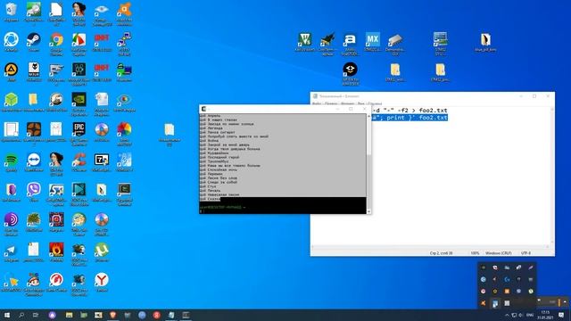
Task: Select the Team Fortress 2 desktop icon
Action: click(x=34, y=134)
